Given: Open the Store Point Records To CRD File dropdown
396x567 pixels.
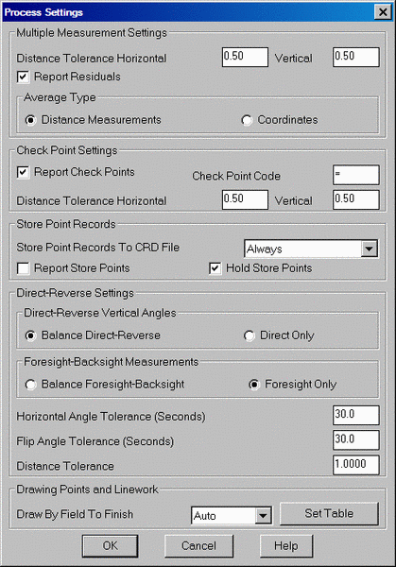Looking at the screenshot, I should tap(370, 249).
